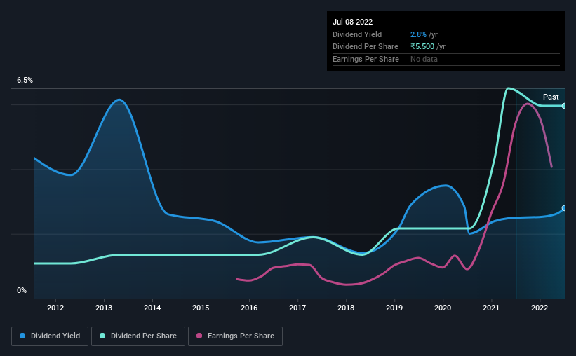
Task: Click the 6.5% label on the y-axis
Action: tap(25, 81)
